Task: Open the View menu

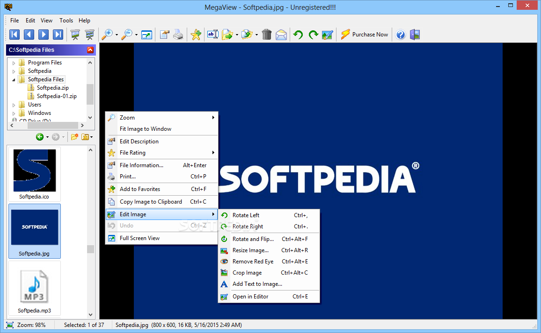Action: click(47, 21)
